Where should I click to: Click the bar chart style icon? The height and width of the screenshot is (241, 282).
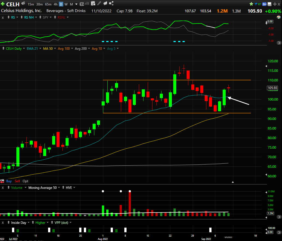pos(87,4)
